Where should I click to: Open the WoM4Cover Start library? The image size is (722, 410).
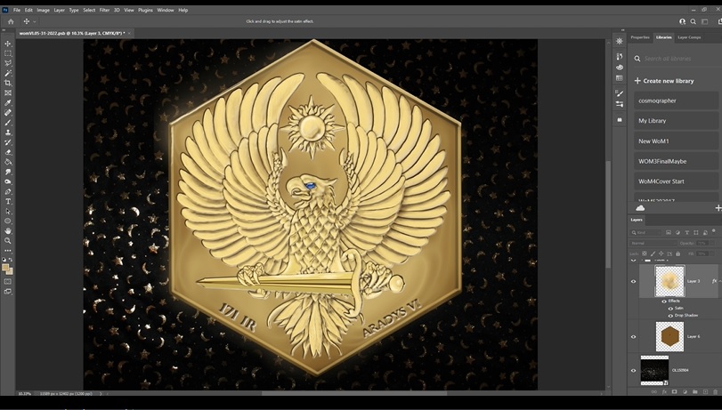661,181
